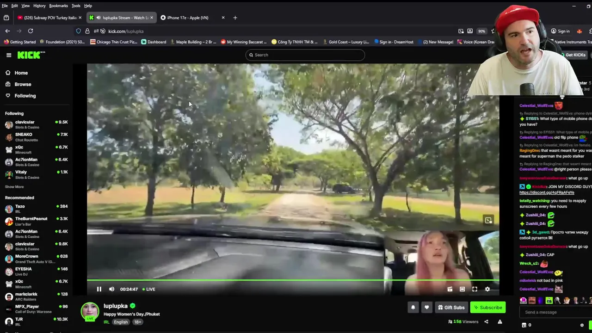Open MPX_Player recommended channel

click(x=36, y=308)
